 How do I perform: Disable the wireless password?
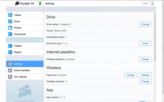[145, 75]
